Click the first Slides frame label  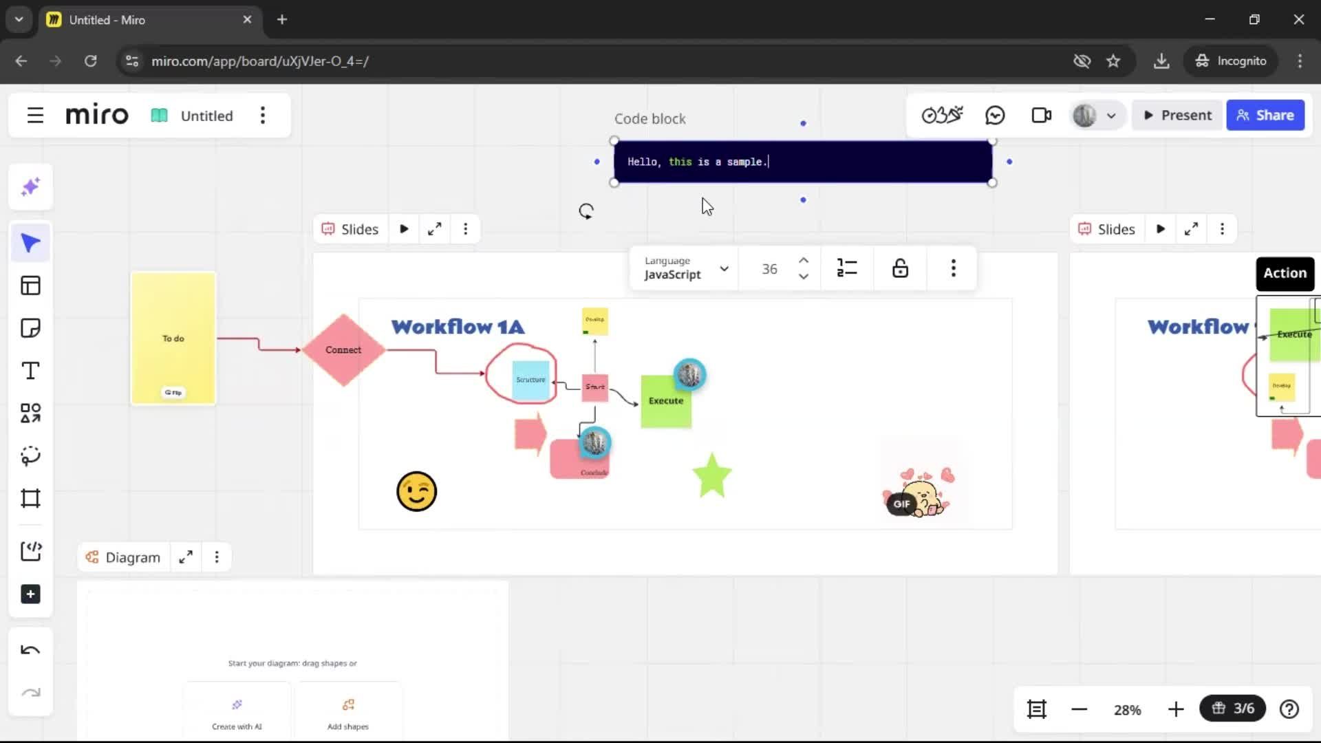(x=350, y=229)
